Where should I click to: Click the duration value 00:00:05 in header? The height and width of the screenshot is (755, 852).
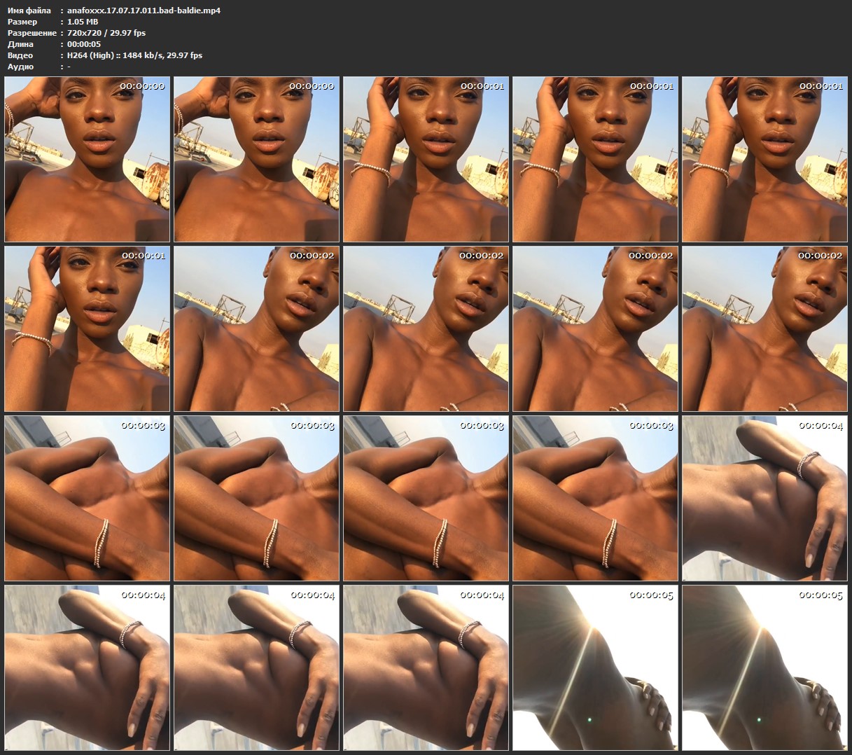[x=84, y=44]
